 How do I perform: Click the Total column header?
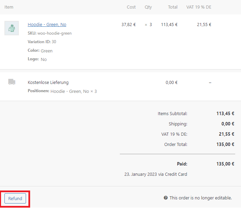point(173,7)
